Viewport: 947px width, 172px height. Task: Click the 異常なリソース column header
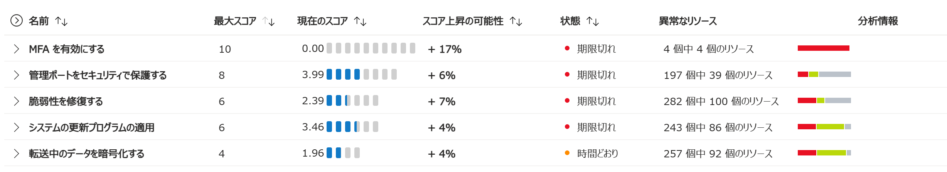(688, 21)
